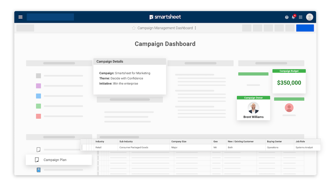Image resolution: width=330 pixels, height=186 pixels.
Task: View notifications bell with red badge
Action: click(x=294, y=17)
